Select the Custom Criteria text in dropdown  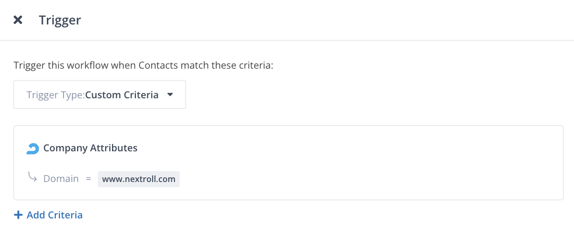pyautogui.click(x=122, y=95)
